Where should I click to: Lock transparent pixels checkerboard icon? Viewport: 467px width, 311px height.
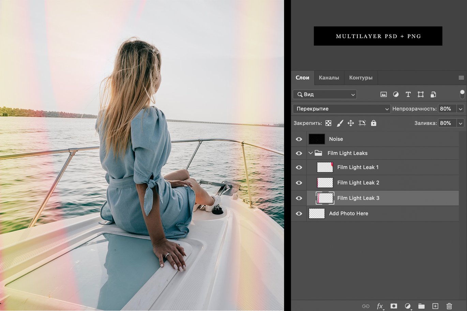coord(328,123)
